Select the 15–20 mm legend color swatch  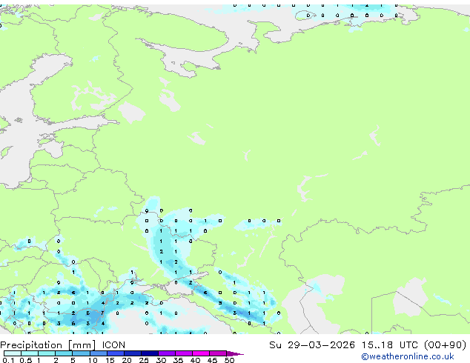116,353
